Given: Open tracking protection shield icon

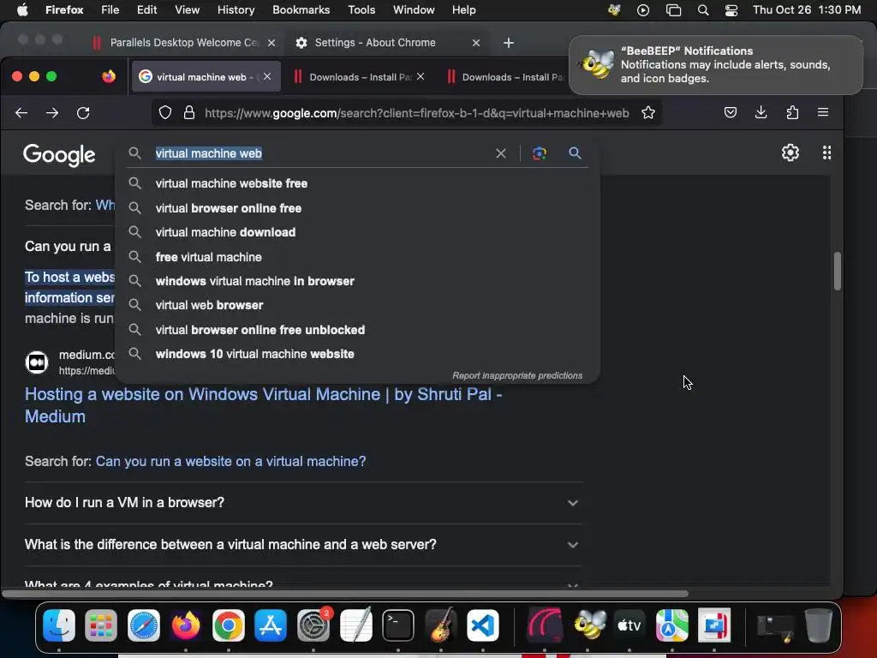Looking at the screenshot, I should pos(165,113).
